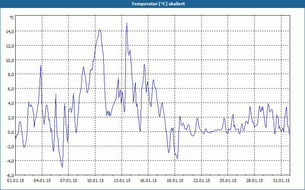Screen dimensions: 305x190
Task: Click the 10,0 y-axis label
Action: point(10,60)
